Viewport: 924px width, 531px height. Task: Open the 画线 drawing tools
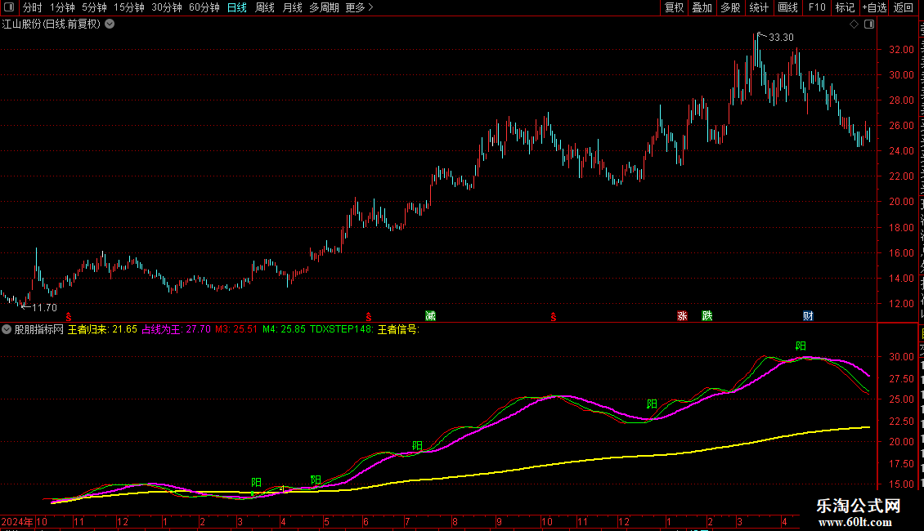(788, 7)
